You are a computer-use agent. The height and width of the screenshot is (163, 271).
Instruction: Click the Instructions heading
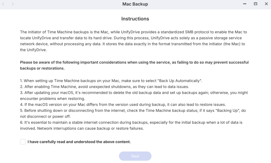(x=135, y=19)
